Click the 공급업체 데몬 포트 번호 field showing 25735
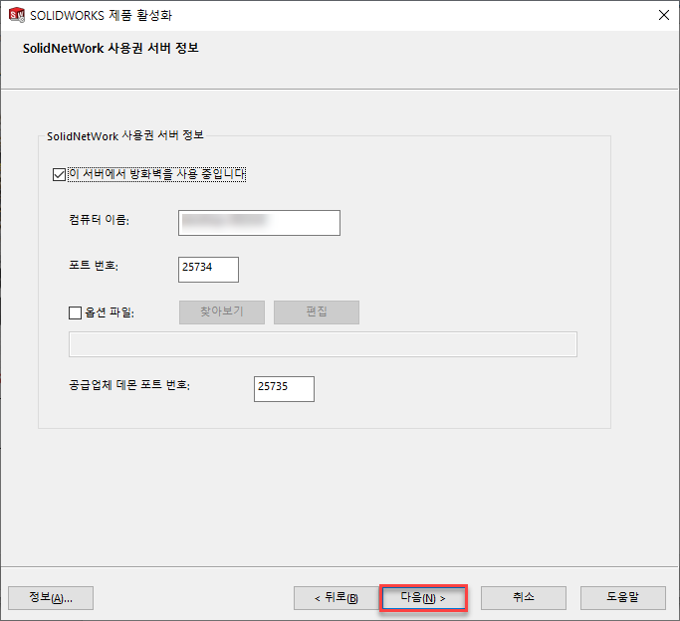 coord(284,389)
